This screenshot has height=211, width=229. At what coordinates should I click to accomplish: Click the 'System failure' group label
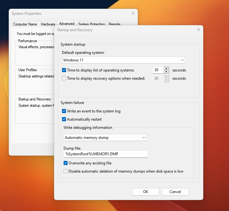[72, 103]
